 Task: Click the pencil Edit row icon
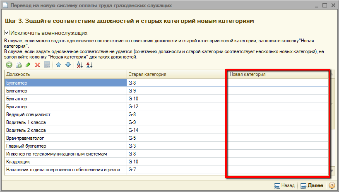[x=28, y=65]
